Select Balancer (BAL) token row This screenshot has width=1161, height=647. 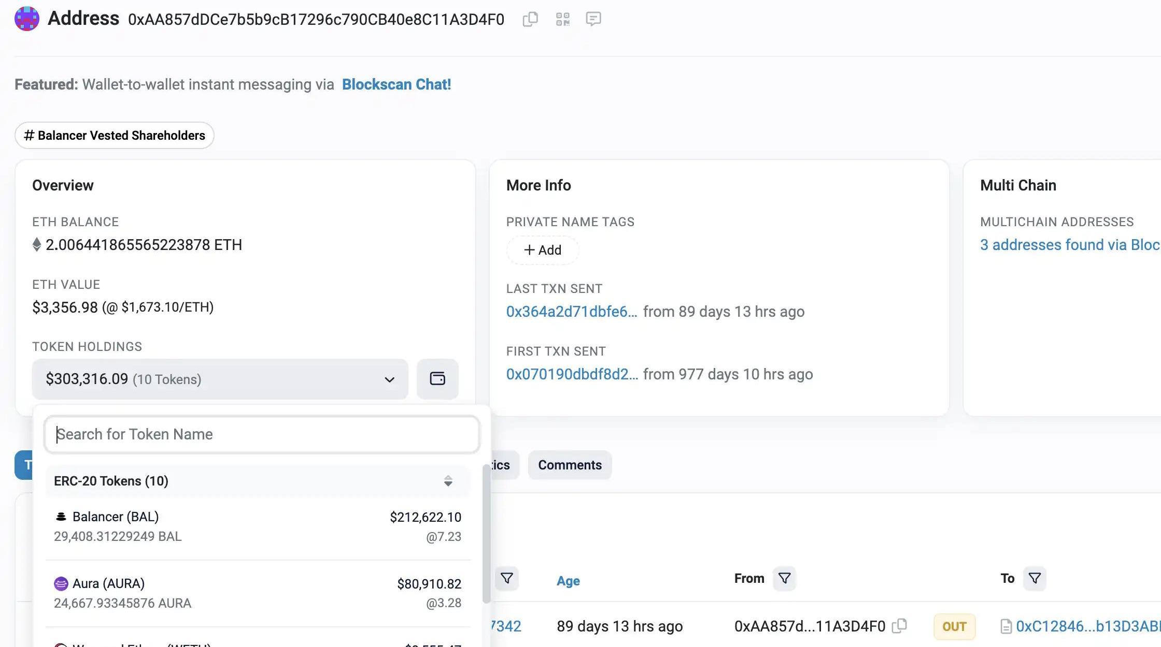click(258, 526)
